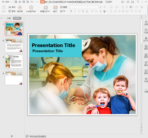Open the font name combo box

click(78, 7)
